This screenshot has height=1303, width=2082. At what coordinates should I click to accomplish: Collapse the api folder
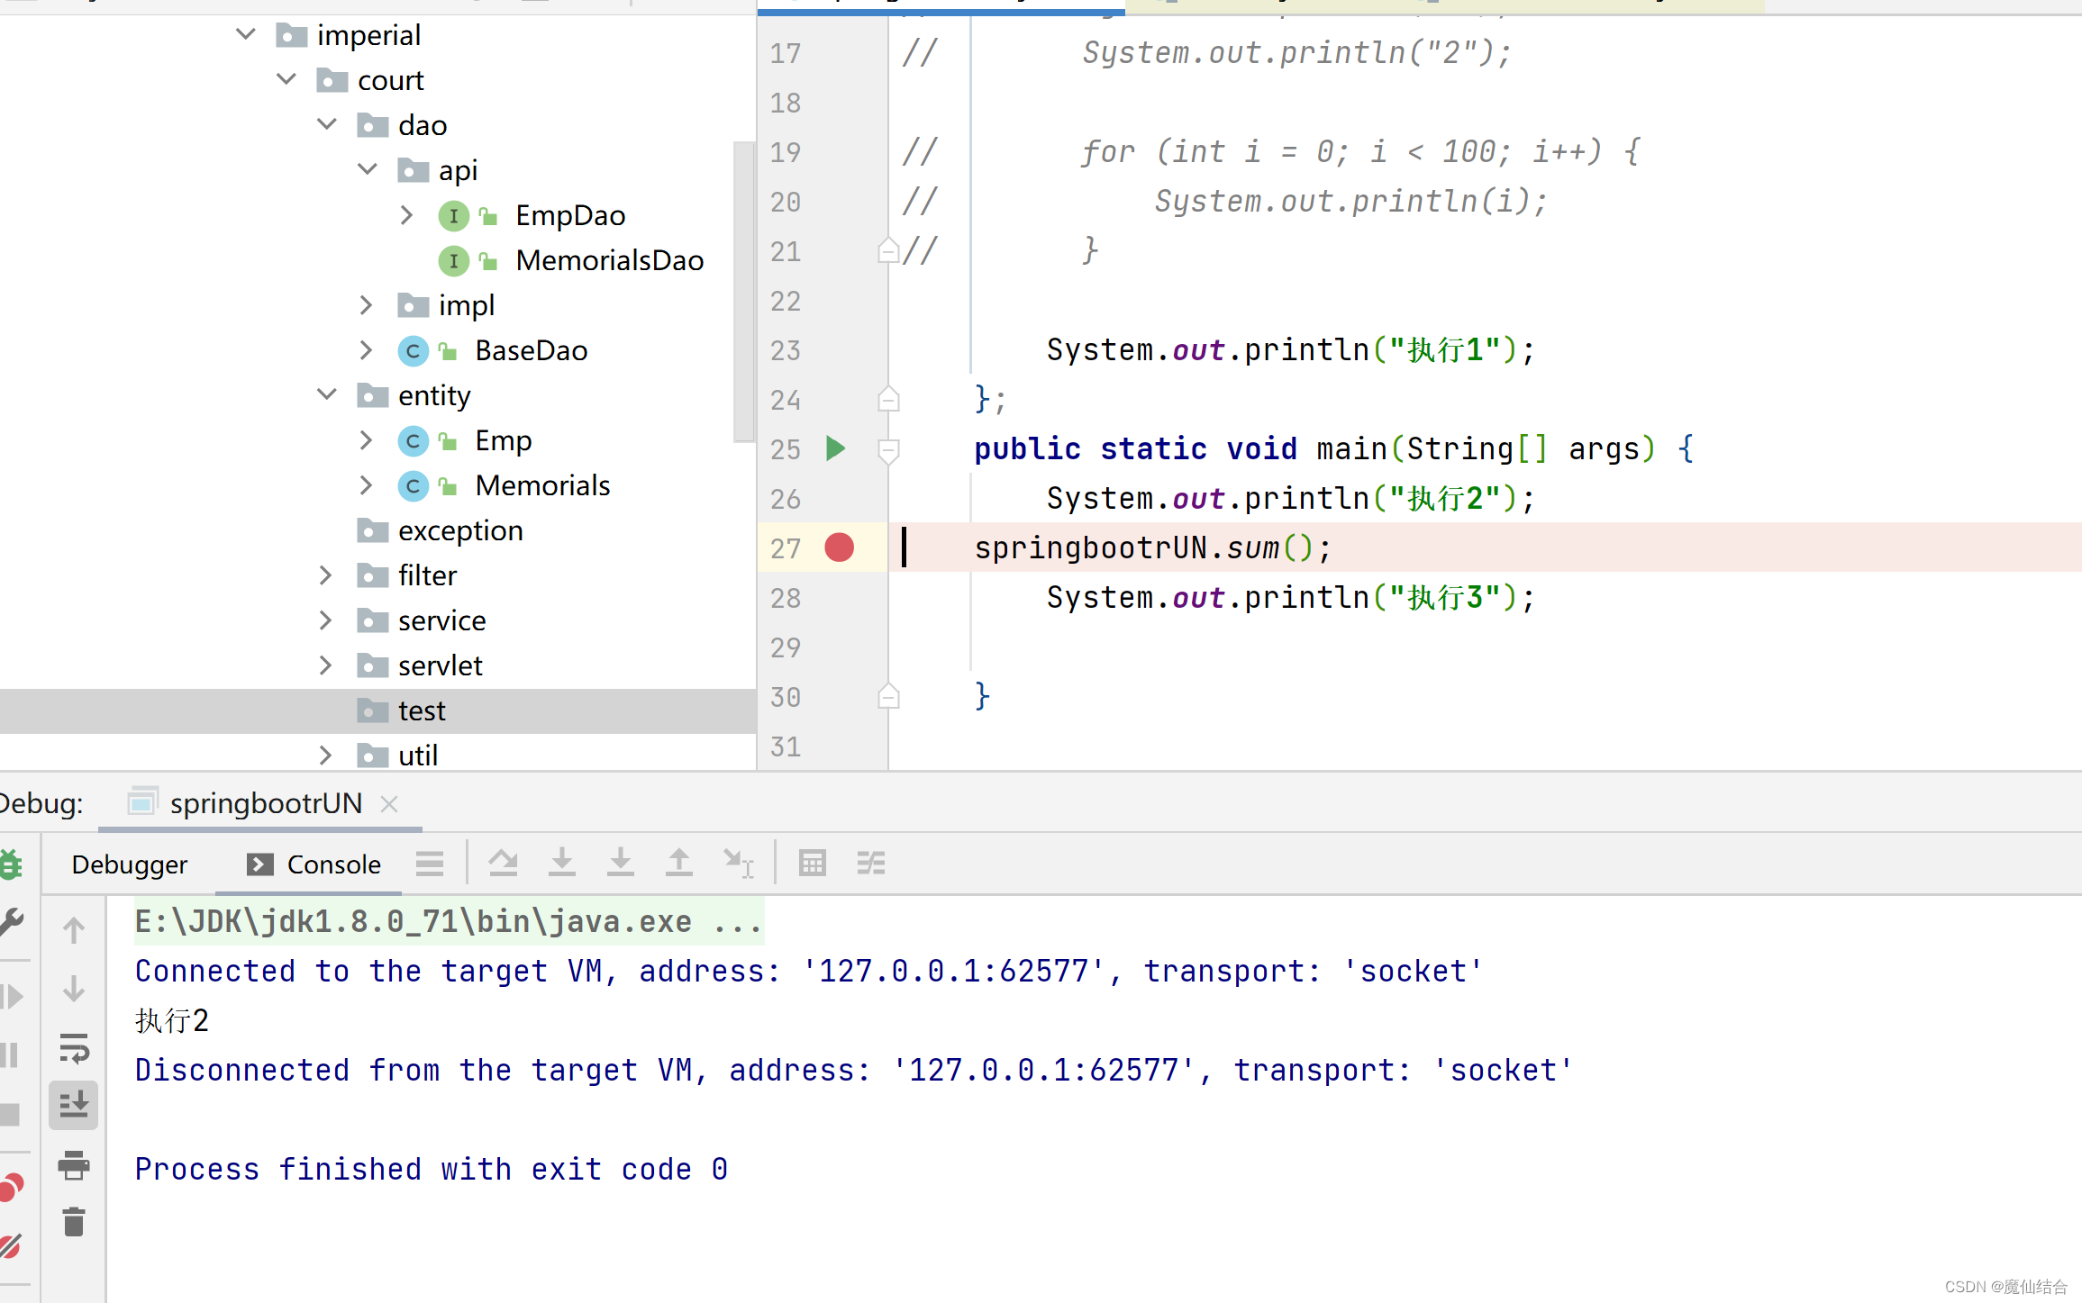point(368,170)
